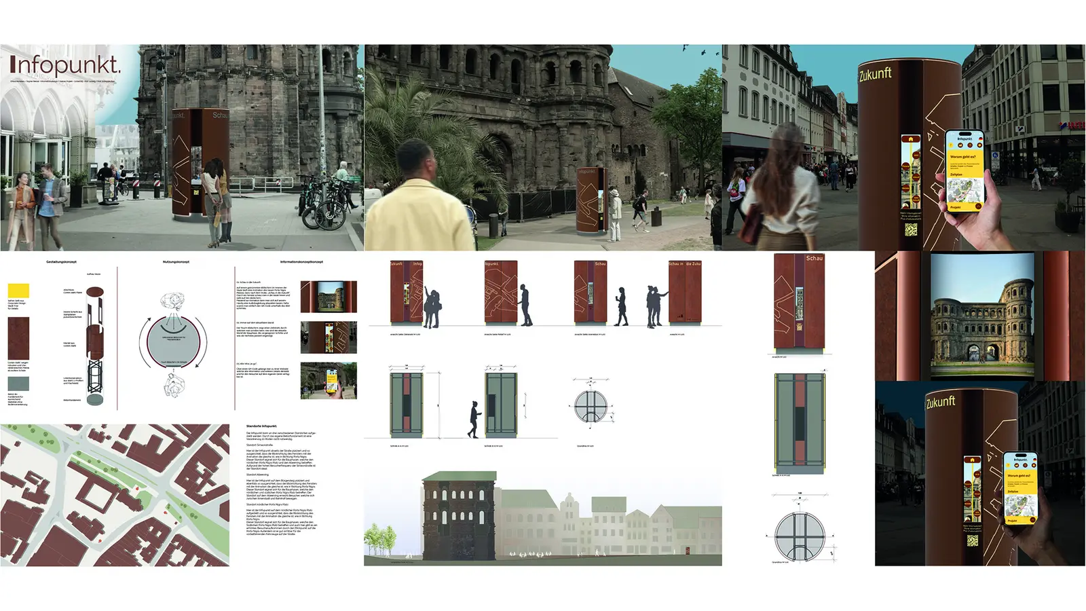Select the Nutzungskonzept heading
Image resolution: width=1086 pixels, height=611 pixels.
[x=176, y=261]
